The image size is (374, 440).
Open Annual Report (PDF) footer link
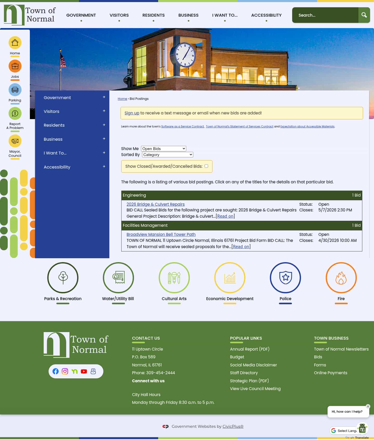point(250,349)
